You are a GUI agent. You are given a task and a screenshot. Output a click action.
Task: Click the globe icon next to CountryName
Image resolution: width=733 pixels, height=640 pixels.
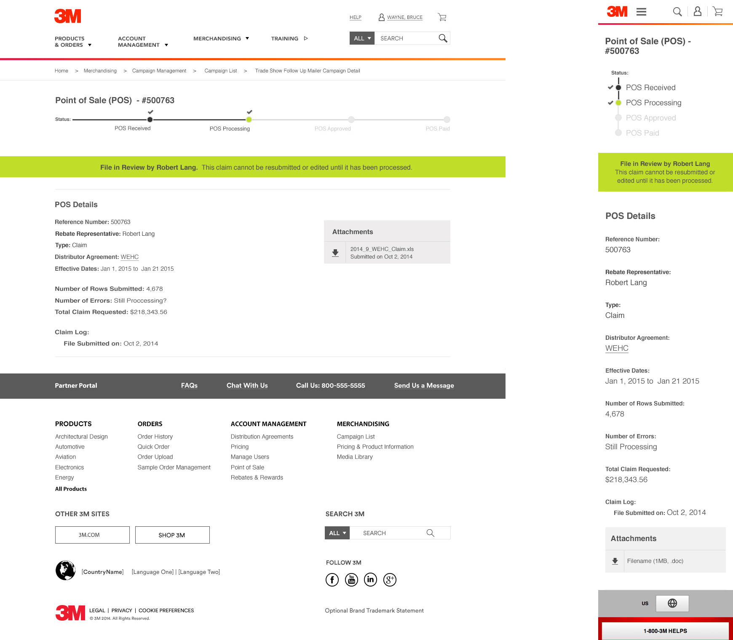point(66,571)
